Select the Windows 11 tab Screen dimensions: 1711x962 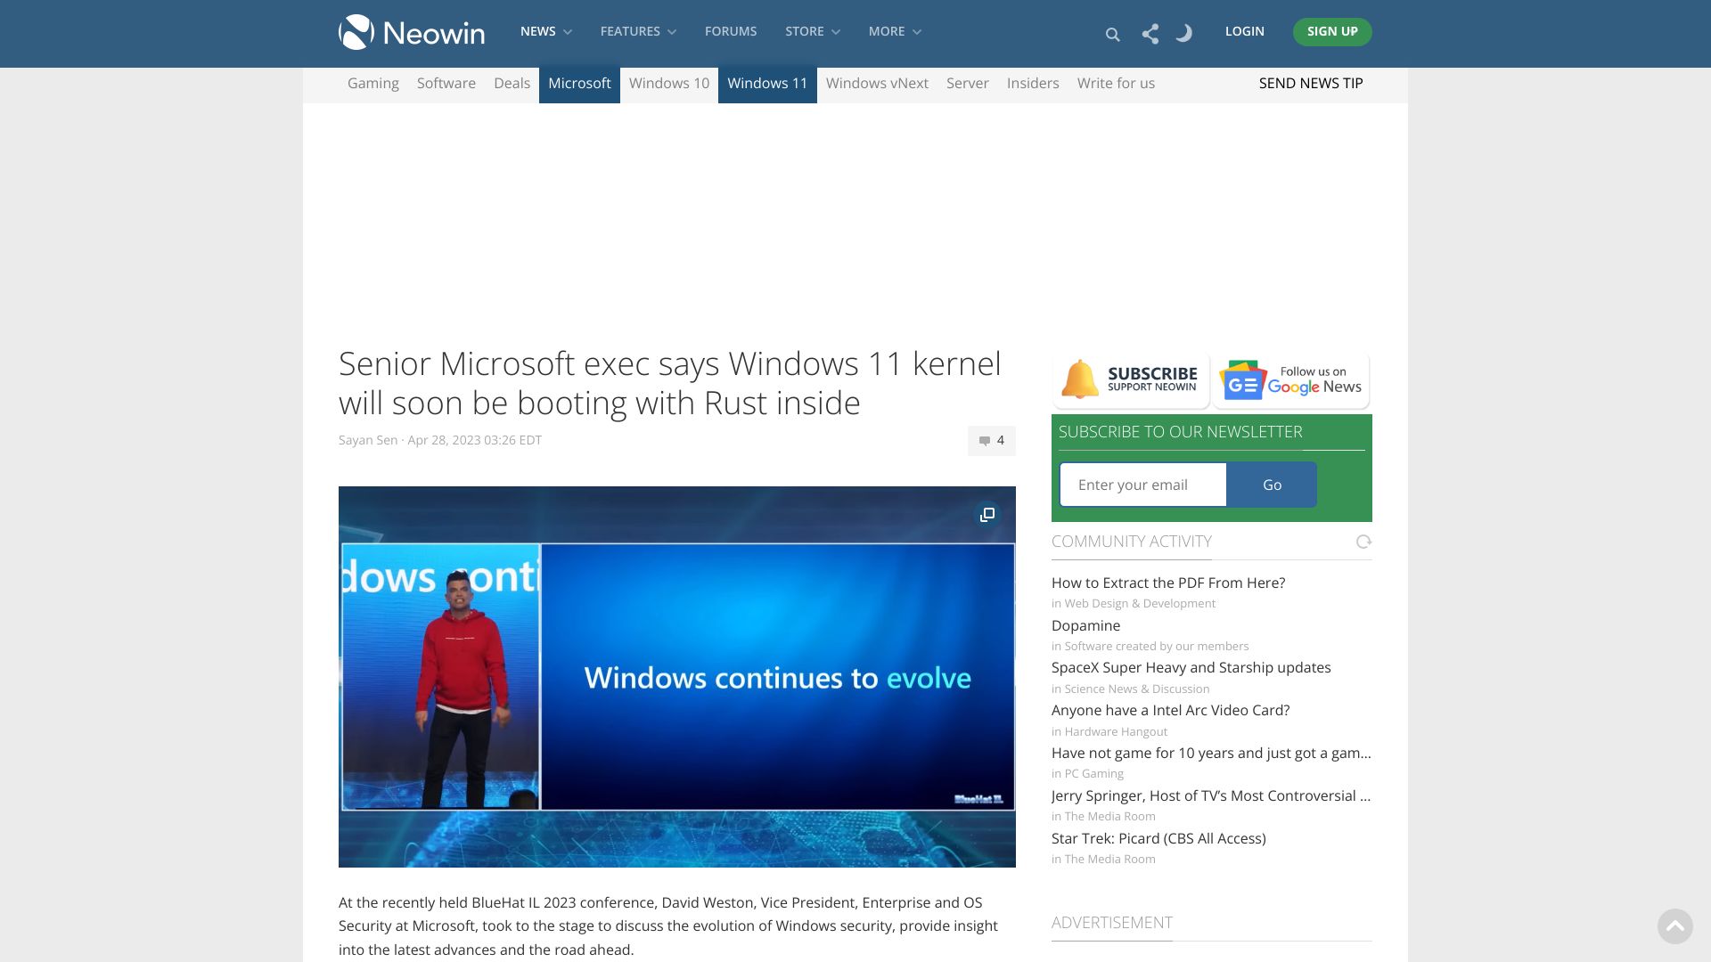coord(767,84)
